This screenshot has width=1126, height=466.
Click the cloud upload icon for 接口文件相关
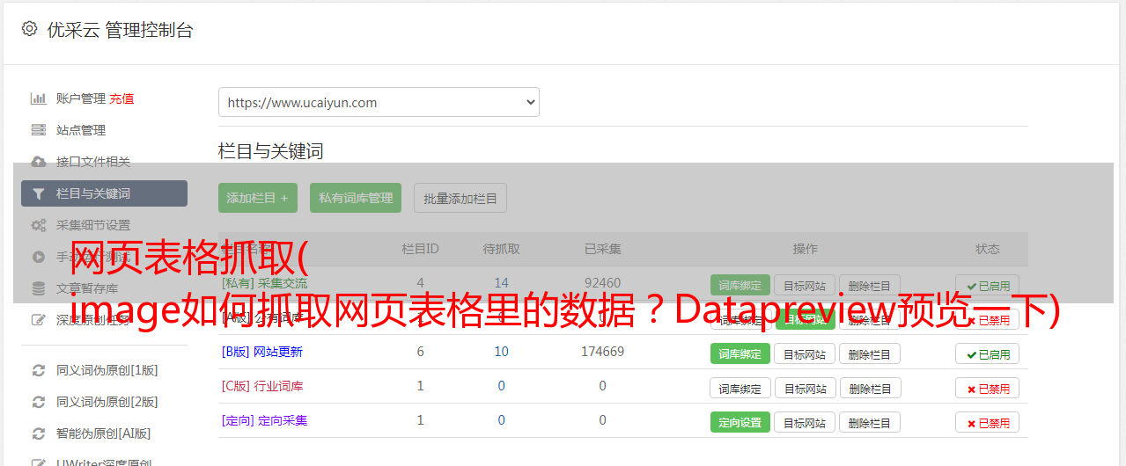coord(38,162)
